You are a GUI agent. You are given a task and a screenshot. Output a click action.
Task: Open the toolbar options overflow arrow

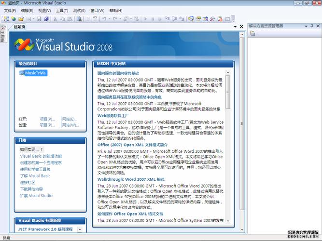click(x=233, y=19)
